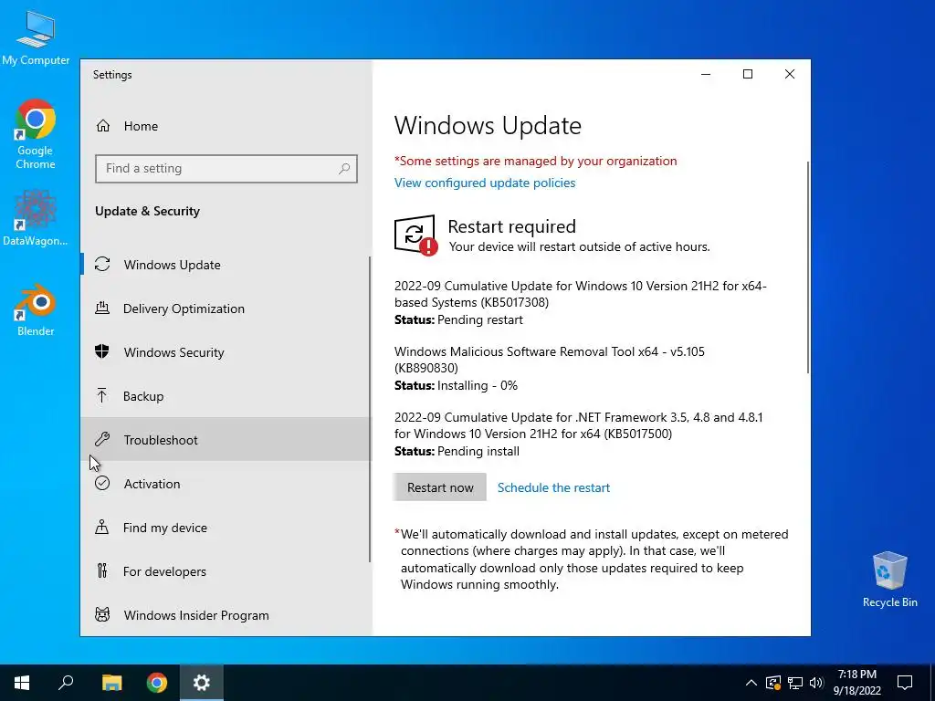Click the Find my device person icon
Screen dimensions: 935x701
(x=102, y=527)
